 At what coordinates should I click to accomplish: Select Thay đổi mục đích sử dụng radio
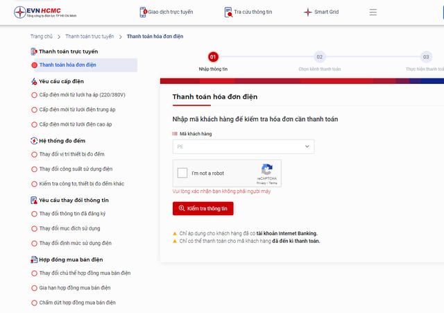[34, 229]
